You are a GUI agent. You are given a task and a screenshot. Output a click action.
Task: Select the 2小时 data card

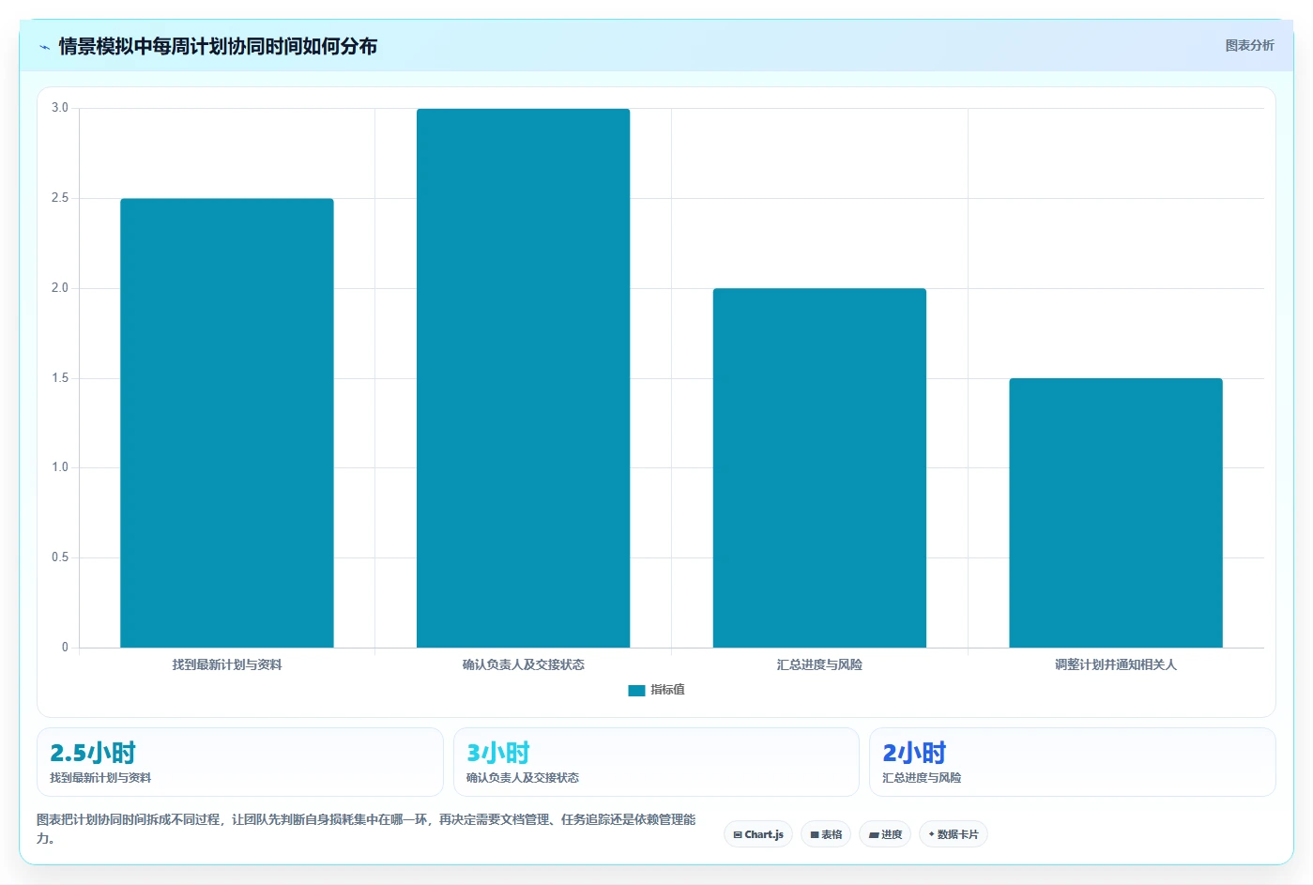click(1073, 762)
